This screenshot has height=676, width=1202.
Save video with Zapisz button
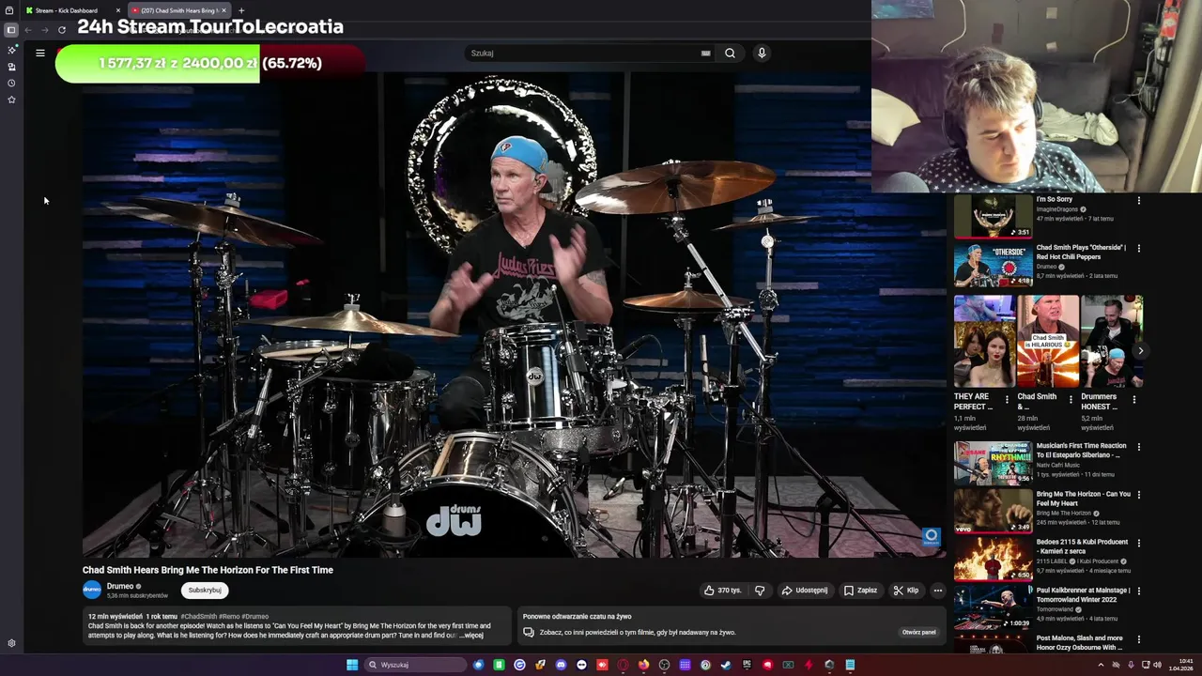click(860, 591)
